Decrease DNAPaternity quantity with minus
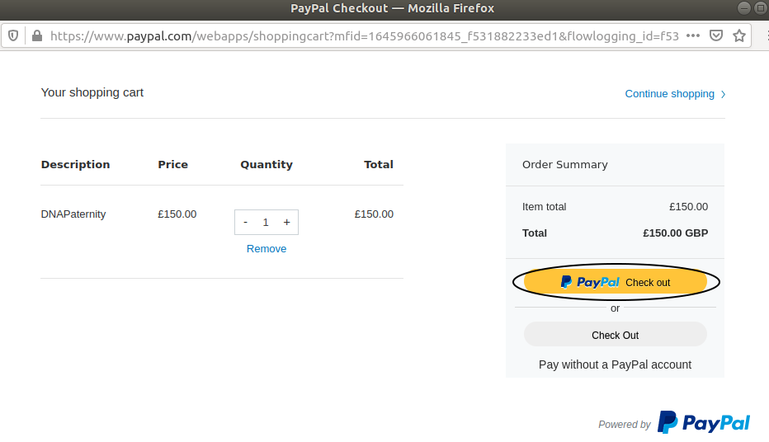This screenshot has height=442, width=769. point(246,222)
